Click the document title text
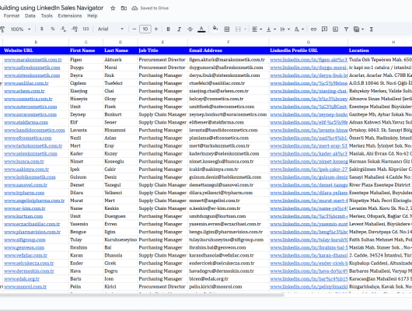412x311 pixels. pyautogui.click(x=51, y=8)
